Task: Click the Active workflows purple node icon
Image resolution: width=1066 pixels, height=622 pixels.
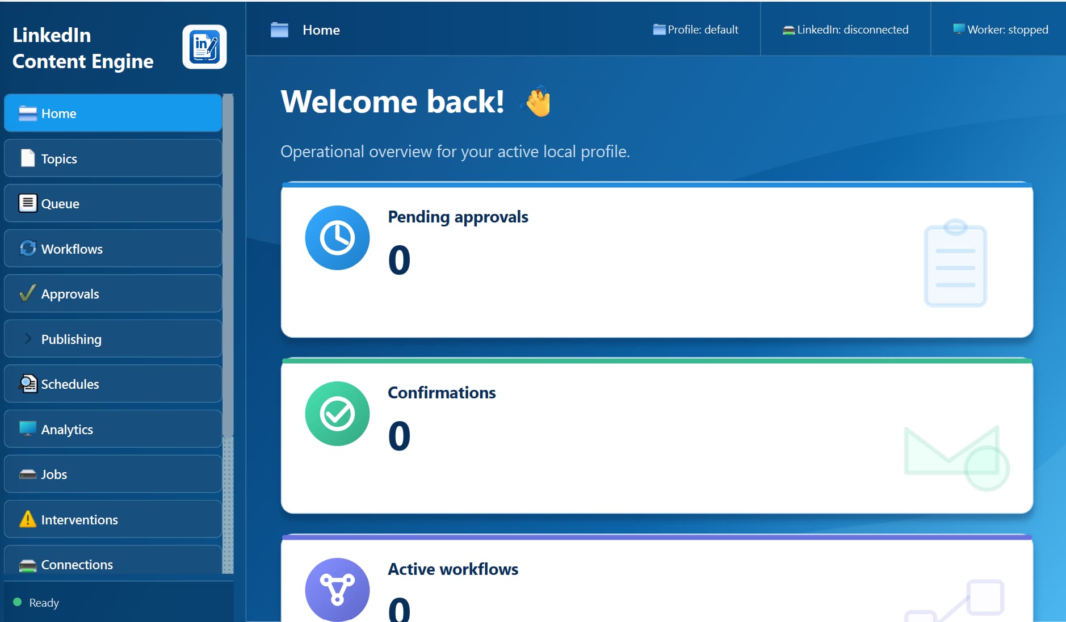Action: [337, 589]
